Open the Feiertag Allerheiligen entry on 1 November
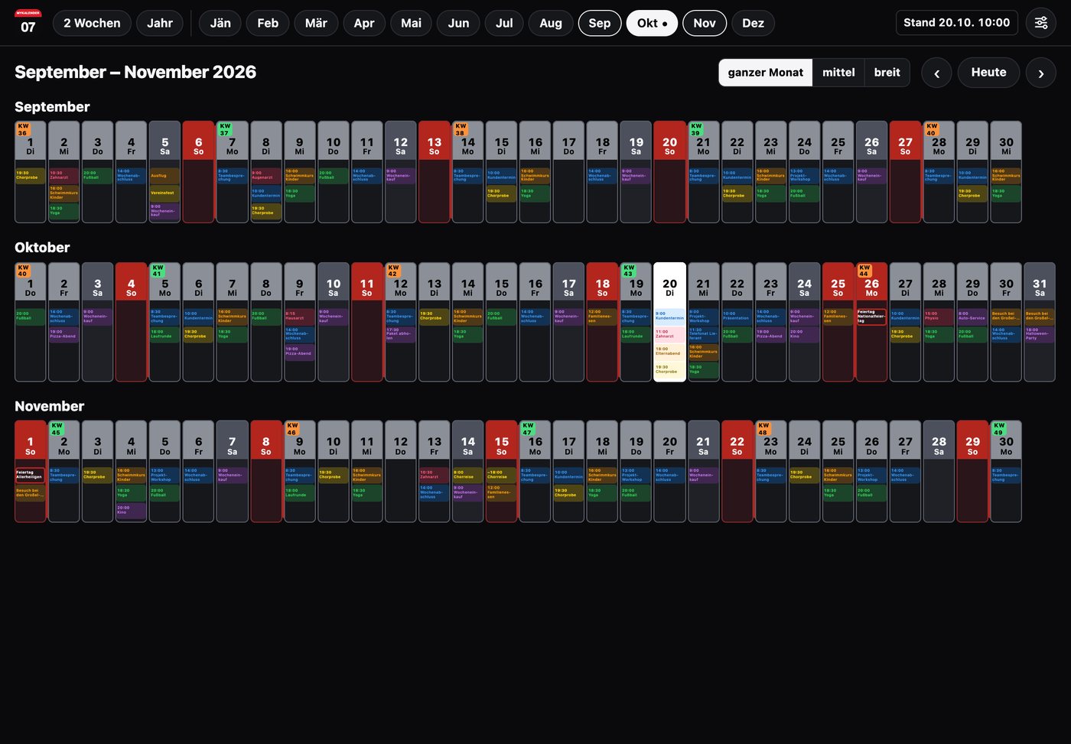Image resolution: width=1071 pixels, height=744 pixels. click(x=31, y=475)
